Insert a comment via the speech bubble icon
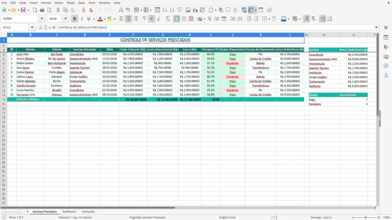The width and height of the screenshot is (392, 220). 228,10
